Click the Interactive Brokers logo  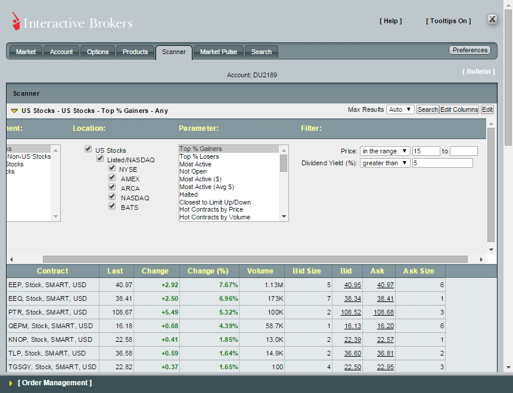point(72,22)
